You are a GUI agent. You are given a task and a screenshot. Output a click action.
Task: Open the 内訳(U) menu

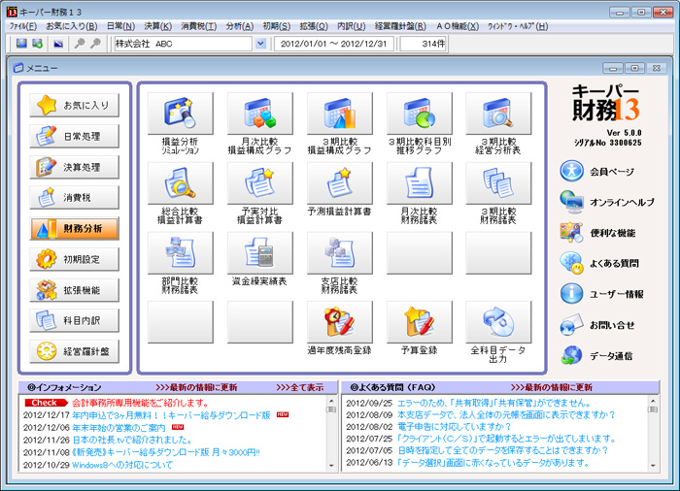[x=352, y=26]
